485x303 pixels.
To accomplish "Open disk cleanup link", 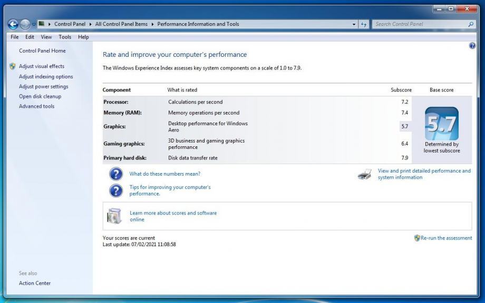I will coord(40,96).
